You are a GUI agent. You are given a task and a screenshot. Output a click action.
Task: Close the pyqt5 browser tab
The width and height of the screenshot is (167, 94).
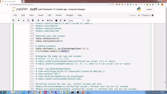coord(20,2)
